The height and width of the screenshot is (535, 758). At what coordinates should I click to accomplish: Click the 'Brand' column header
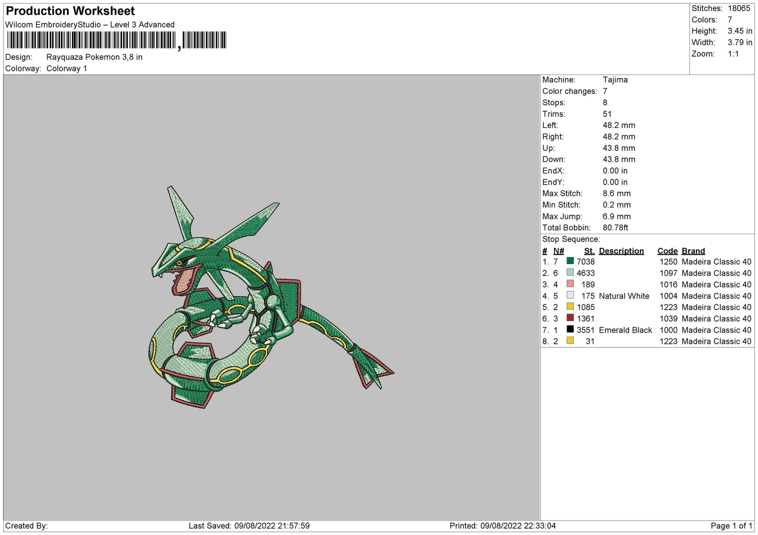click(x=693, y=251)
